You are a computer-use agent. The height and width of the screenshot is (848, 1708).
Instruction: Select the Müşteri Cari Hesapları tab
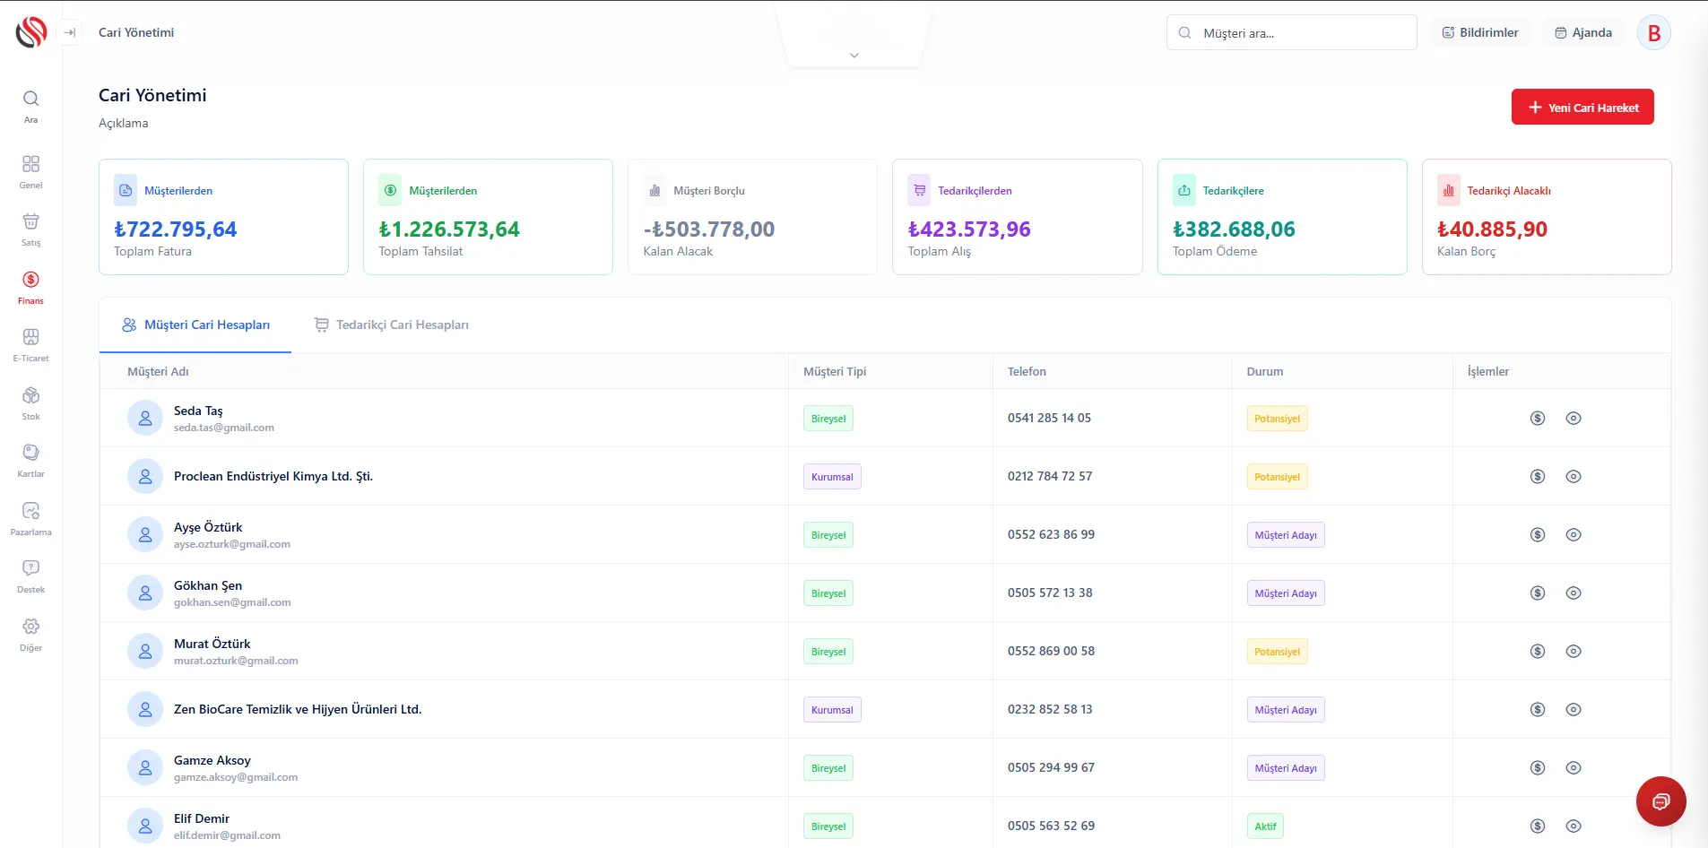[x=195, y=324]
